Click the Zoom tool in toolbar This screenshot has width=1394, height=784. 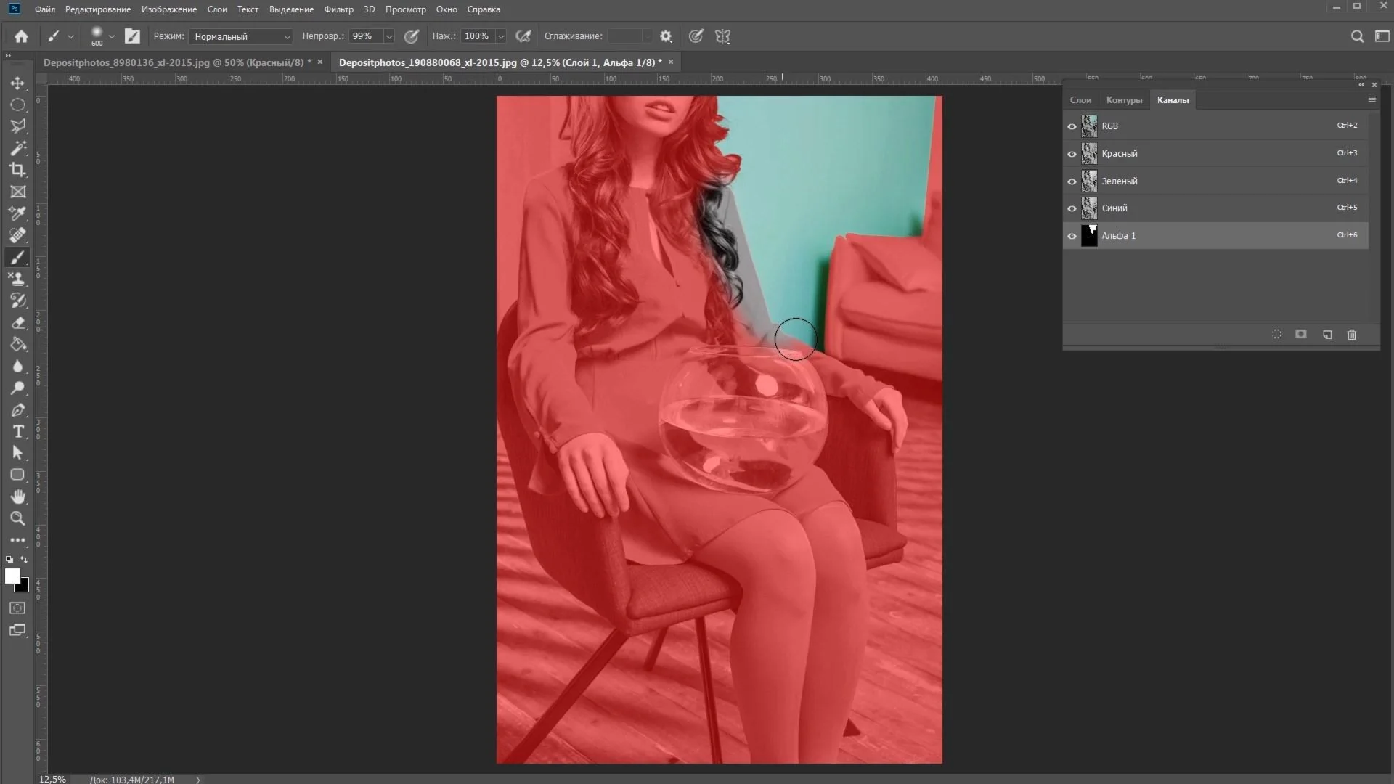(17, 518)
